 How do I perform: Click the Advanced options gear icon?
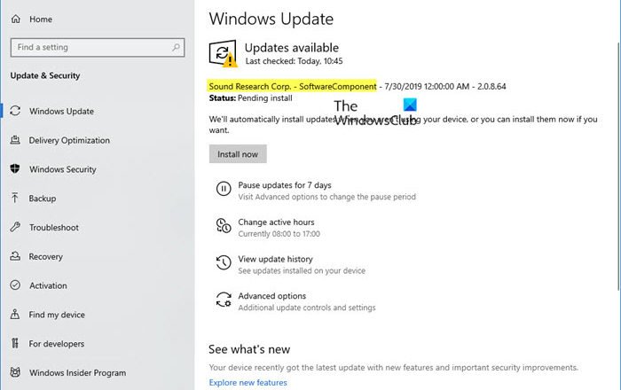point(222,301)
